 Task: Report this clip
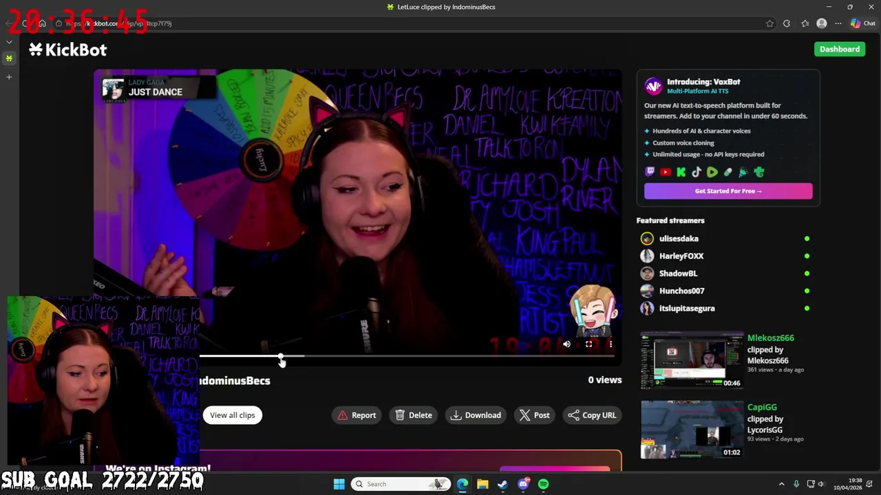[357, 415]
